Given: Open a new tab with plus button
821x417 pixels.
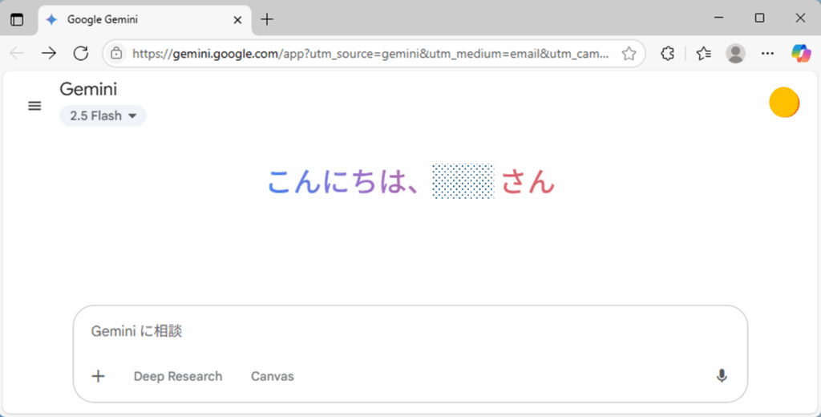Looking at the screenshot, I should point(267,19).
